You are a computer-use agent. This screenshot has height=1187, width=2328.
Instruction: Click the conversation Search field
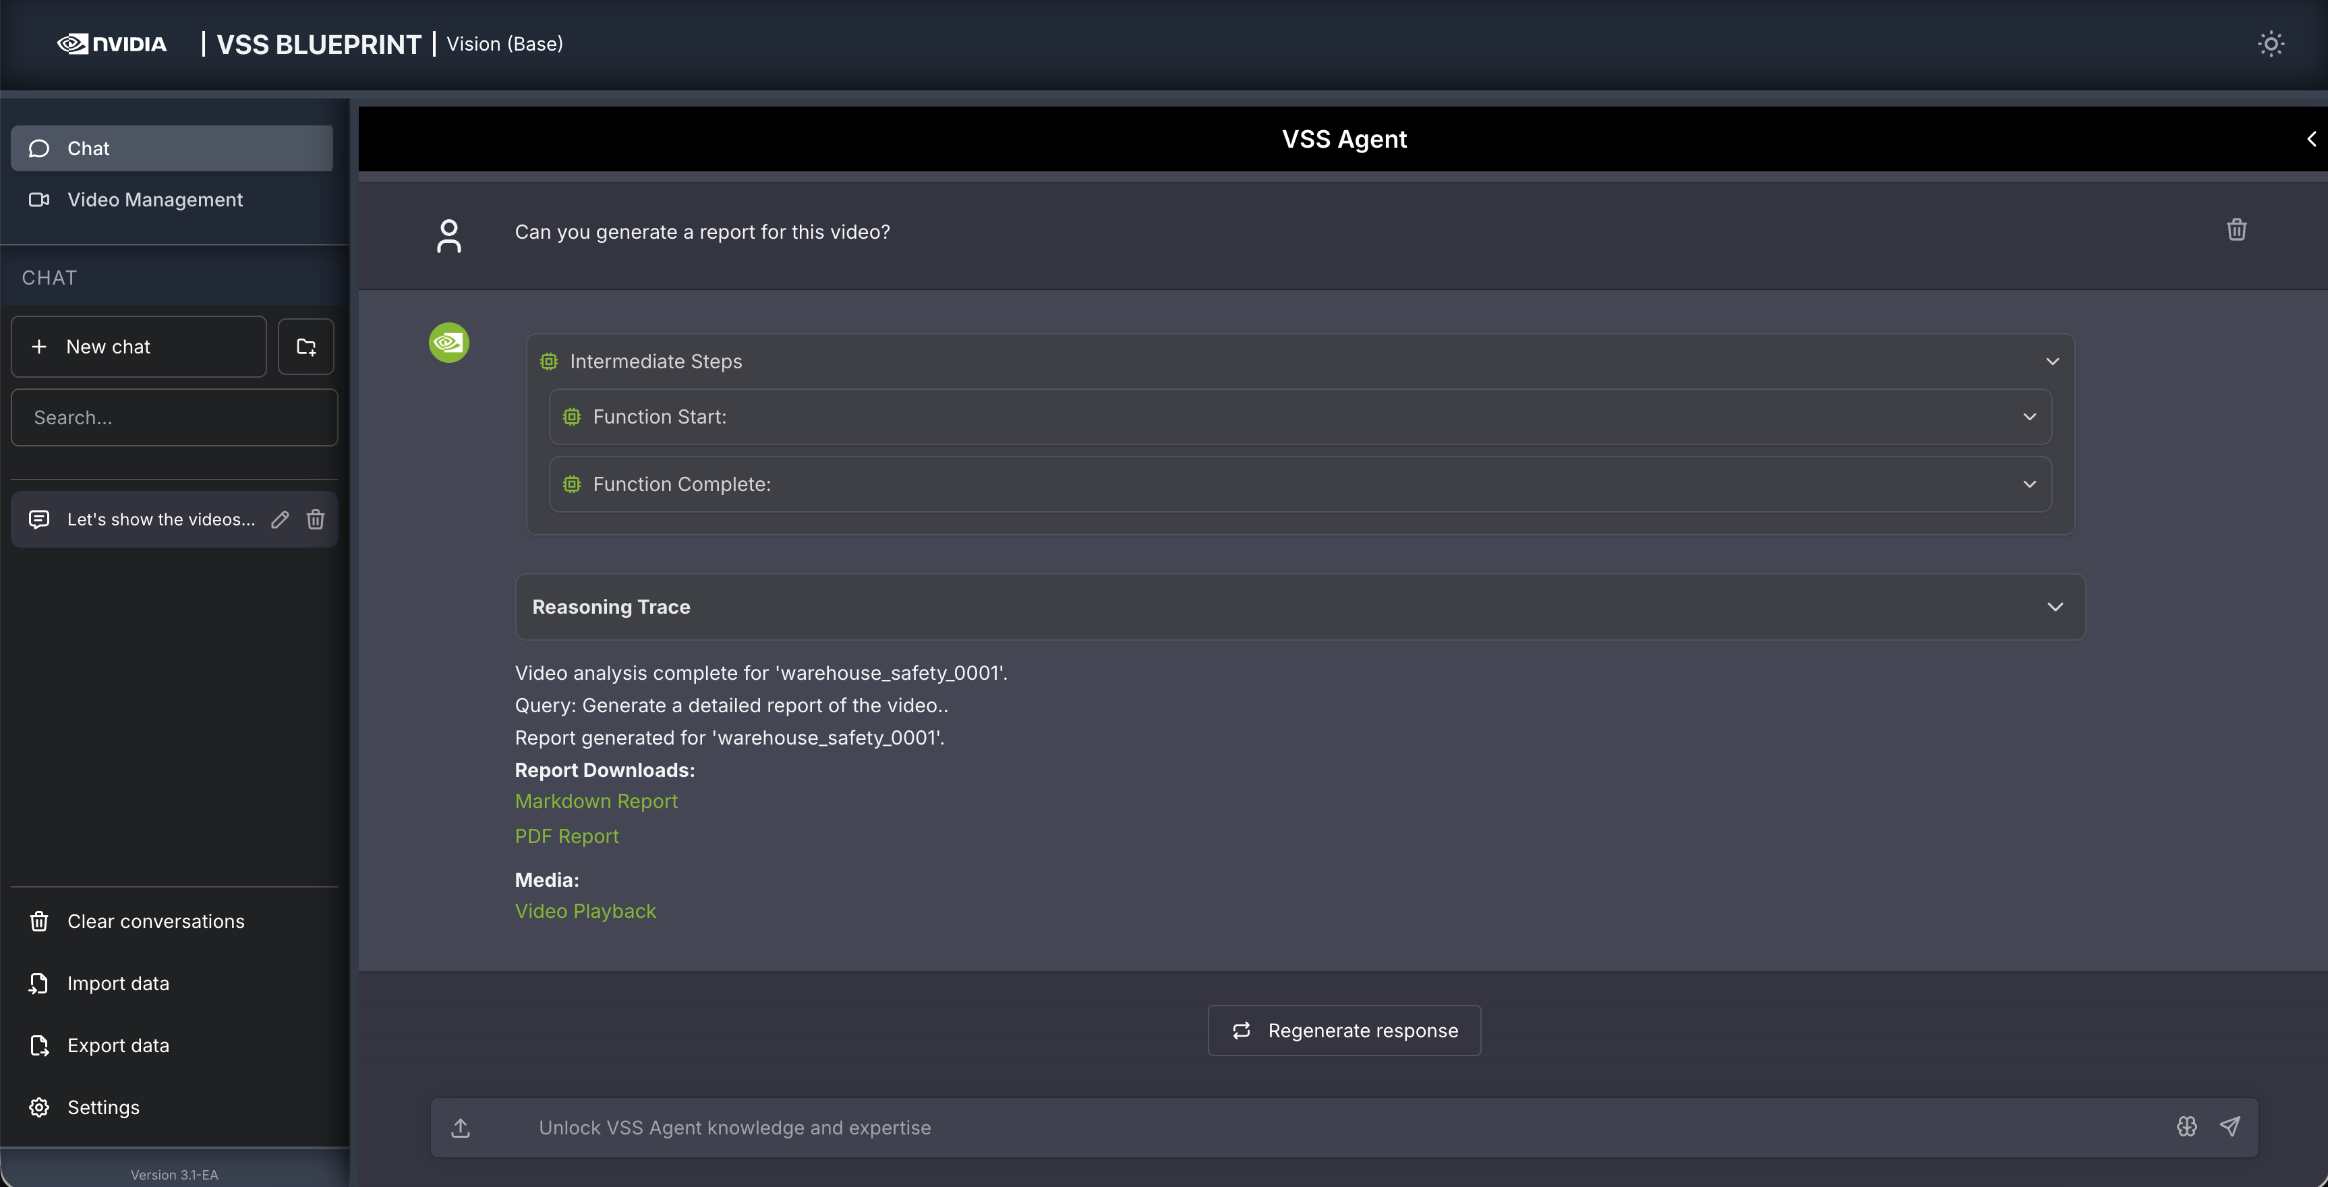click(x=175, y=417)
